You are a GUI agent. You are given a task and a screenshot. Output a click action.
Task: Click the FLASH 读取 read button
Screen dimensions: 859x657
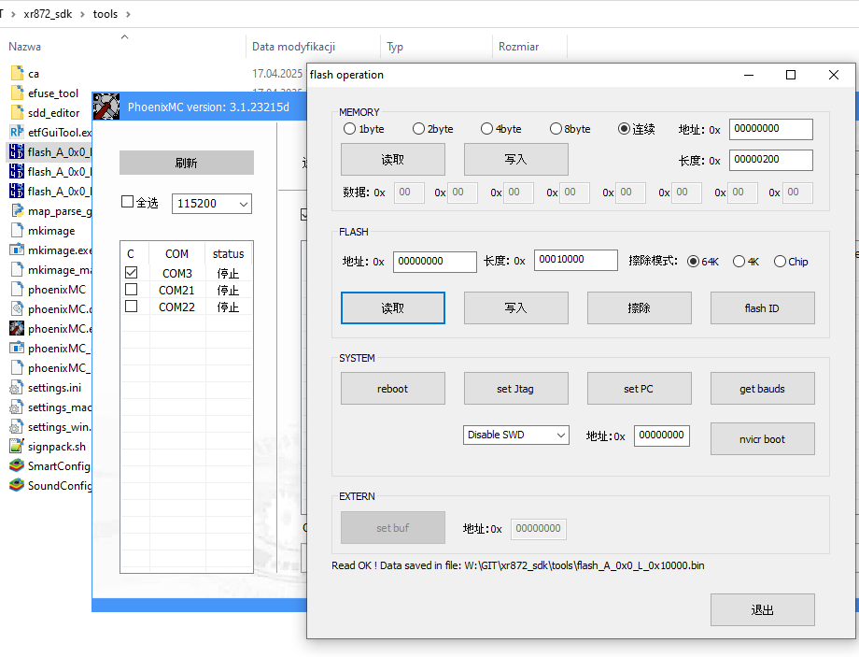click(x=393, y=307)
